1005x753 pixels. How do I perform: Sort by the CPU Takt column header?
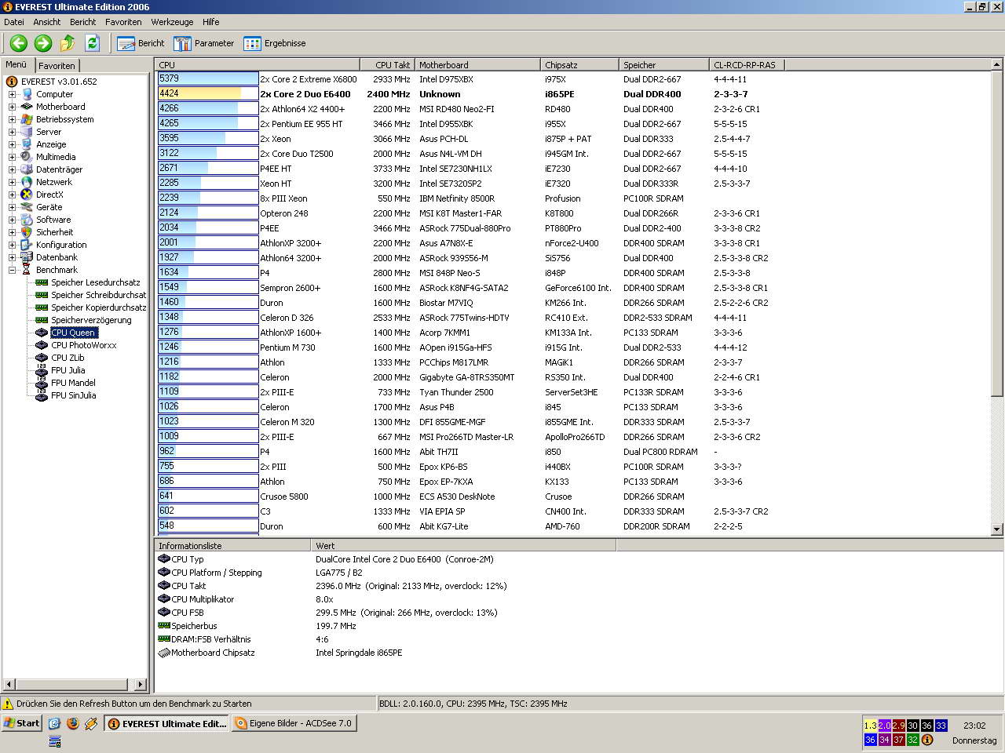387,65
